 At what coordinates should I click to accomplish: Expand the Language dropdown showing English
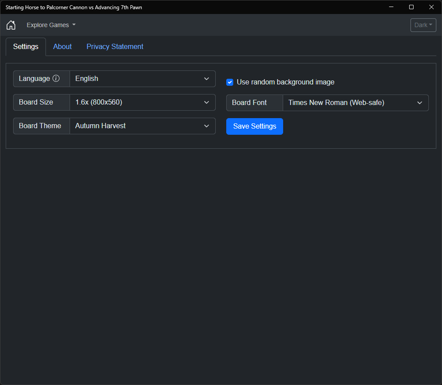142,79
